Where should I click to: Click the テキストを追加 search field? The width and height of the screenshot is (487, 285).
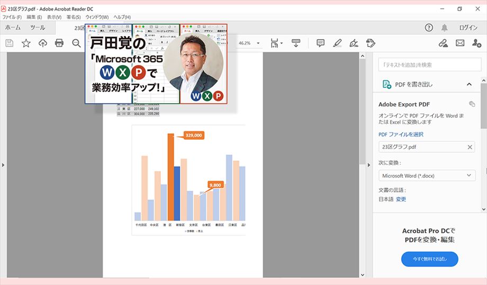(429, 65)
